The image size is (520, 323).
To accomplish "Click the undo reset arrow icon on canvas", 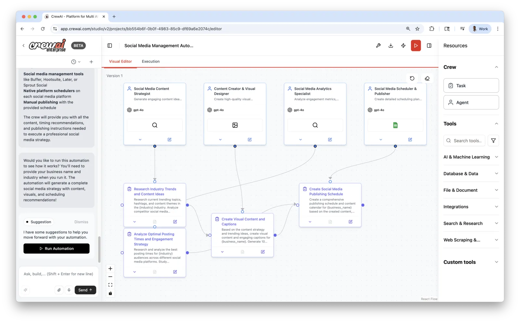I will 412,78.
